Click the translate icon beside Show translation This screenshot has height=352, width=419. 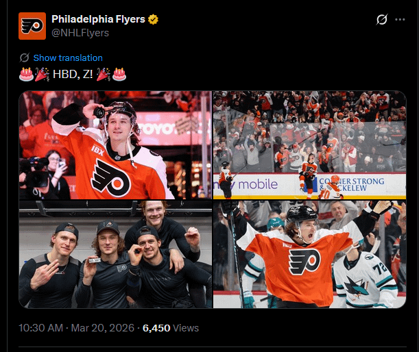(25, 58)
